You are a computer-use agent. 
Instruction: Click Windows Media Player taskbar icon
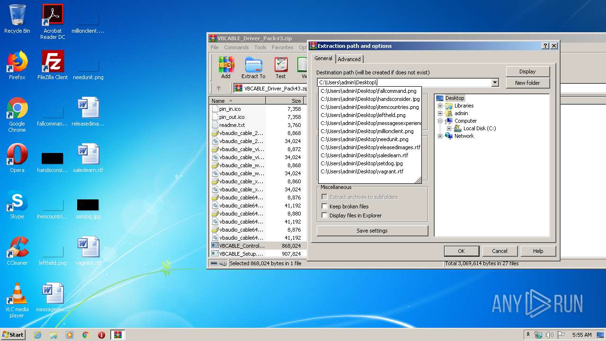tap(70, 335)
